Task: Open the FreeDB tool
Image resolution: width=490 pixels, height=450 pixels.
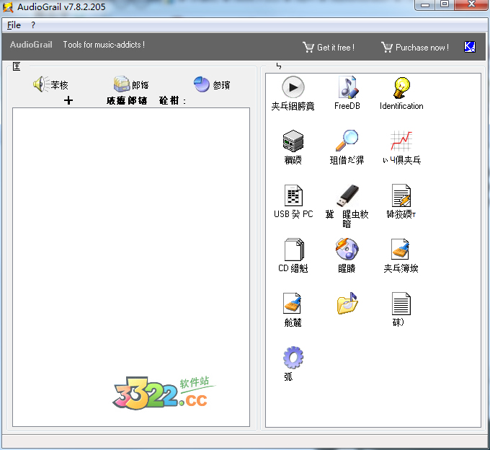Action: pos(347,93)
